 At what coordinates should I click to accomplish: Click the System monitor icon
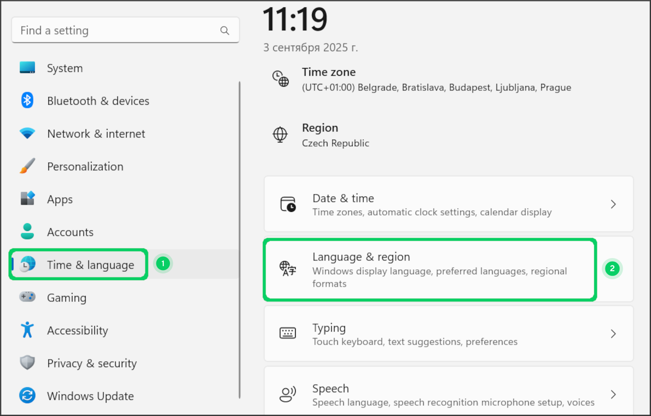[27, 68]
